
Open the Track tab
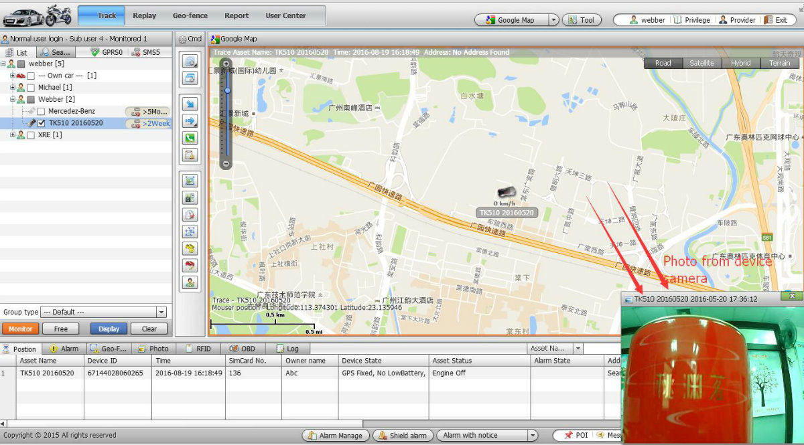(x=100, y=15)
